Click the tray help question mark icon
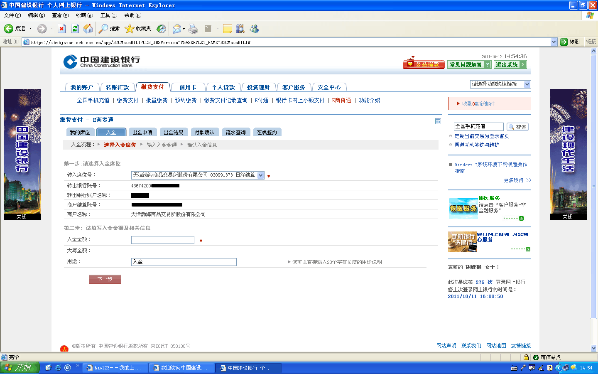The width and height of the screenshot is (598, 374). click(x=549, y=368)
